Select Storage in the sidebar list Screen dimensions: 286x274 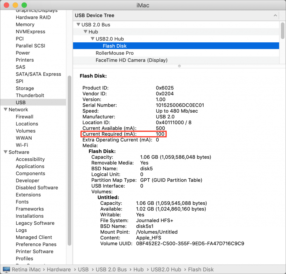(25, 88)
